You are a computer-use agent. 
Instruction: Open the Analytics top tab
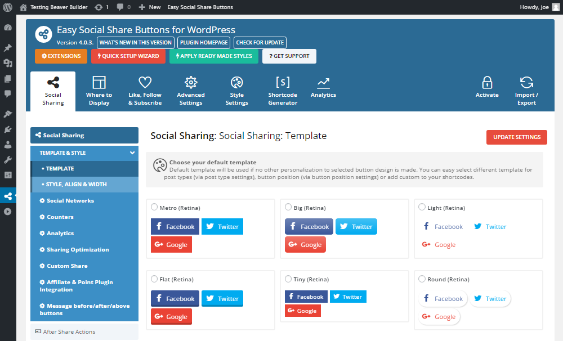tap(324, 88)
